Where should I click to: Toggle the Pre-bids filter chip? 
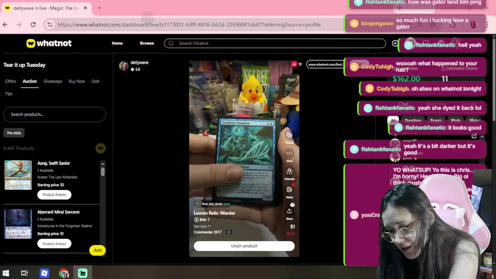(14, 133)
